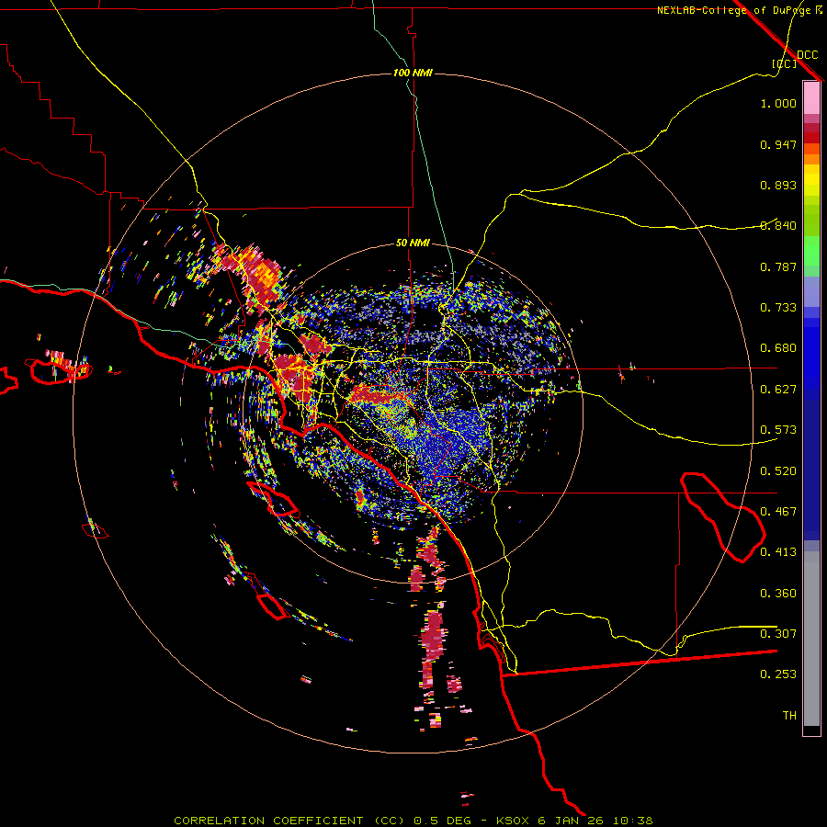The height and width of the screenshot is (827, 827).
Task: Click the 0.520 color scale value
Action: coord(778,471)
